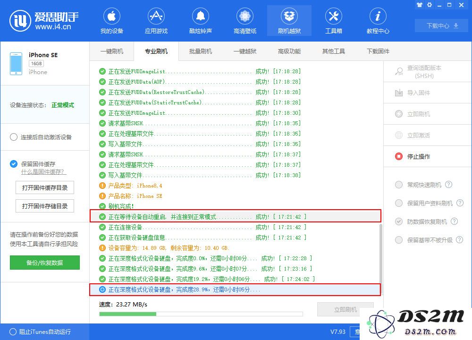Image resolution: width=472 pixels, height=340 pixels.
Task: Toggle 连接后自动激活设备 option
Action: pos(14,137)
